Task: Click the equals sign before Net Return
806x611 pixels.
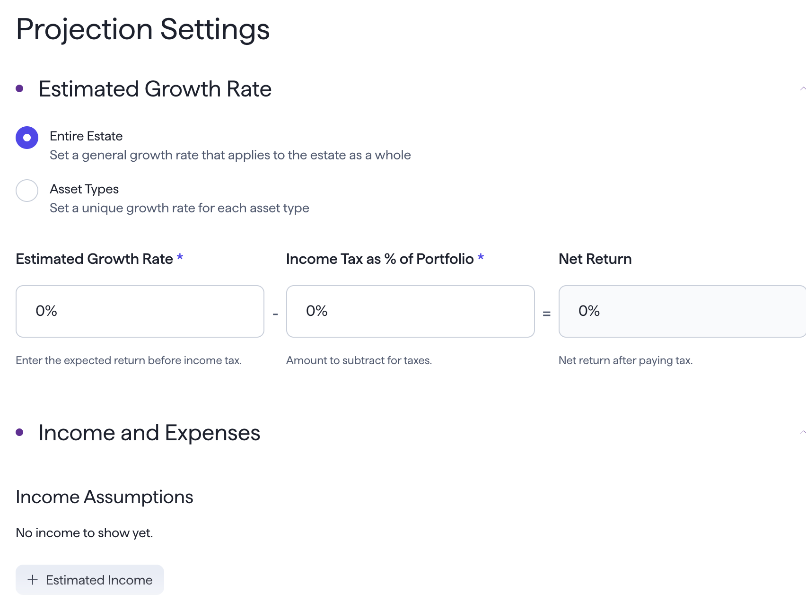Action: point(546,314)
